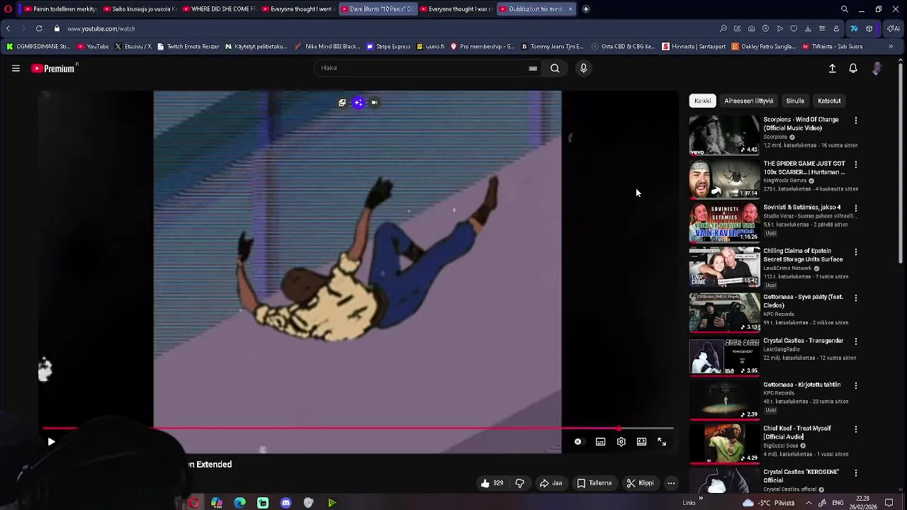Seek using the red video progress bar
The height and width of the screenshot is (510, 907).
click(358, 429)
